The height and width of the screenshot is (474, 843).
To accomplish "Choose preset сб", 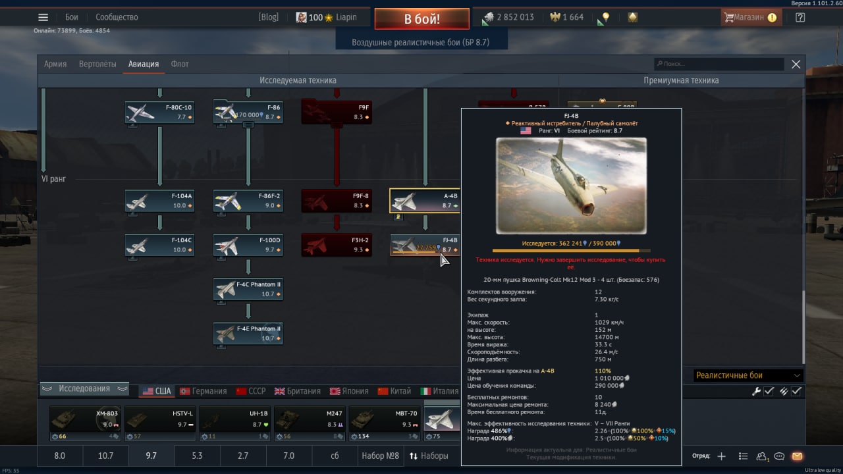I will click(335, 456).
